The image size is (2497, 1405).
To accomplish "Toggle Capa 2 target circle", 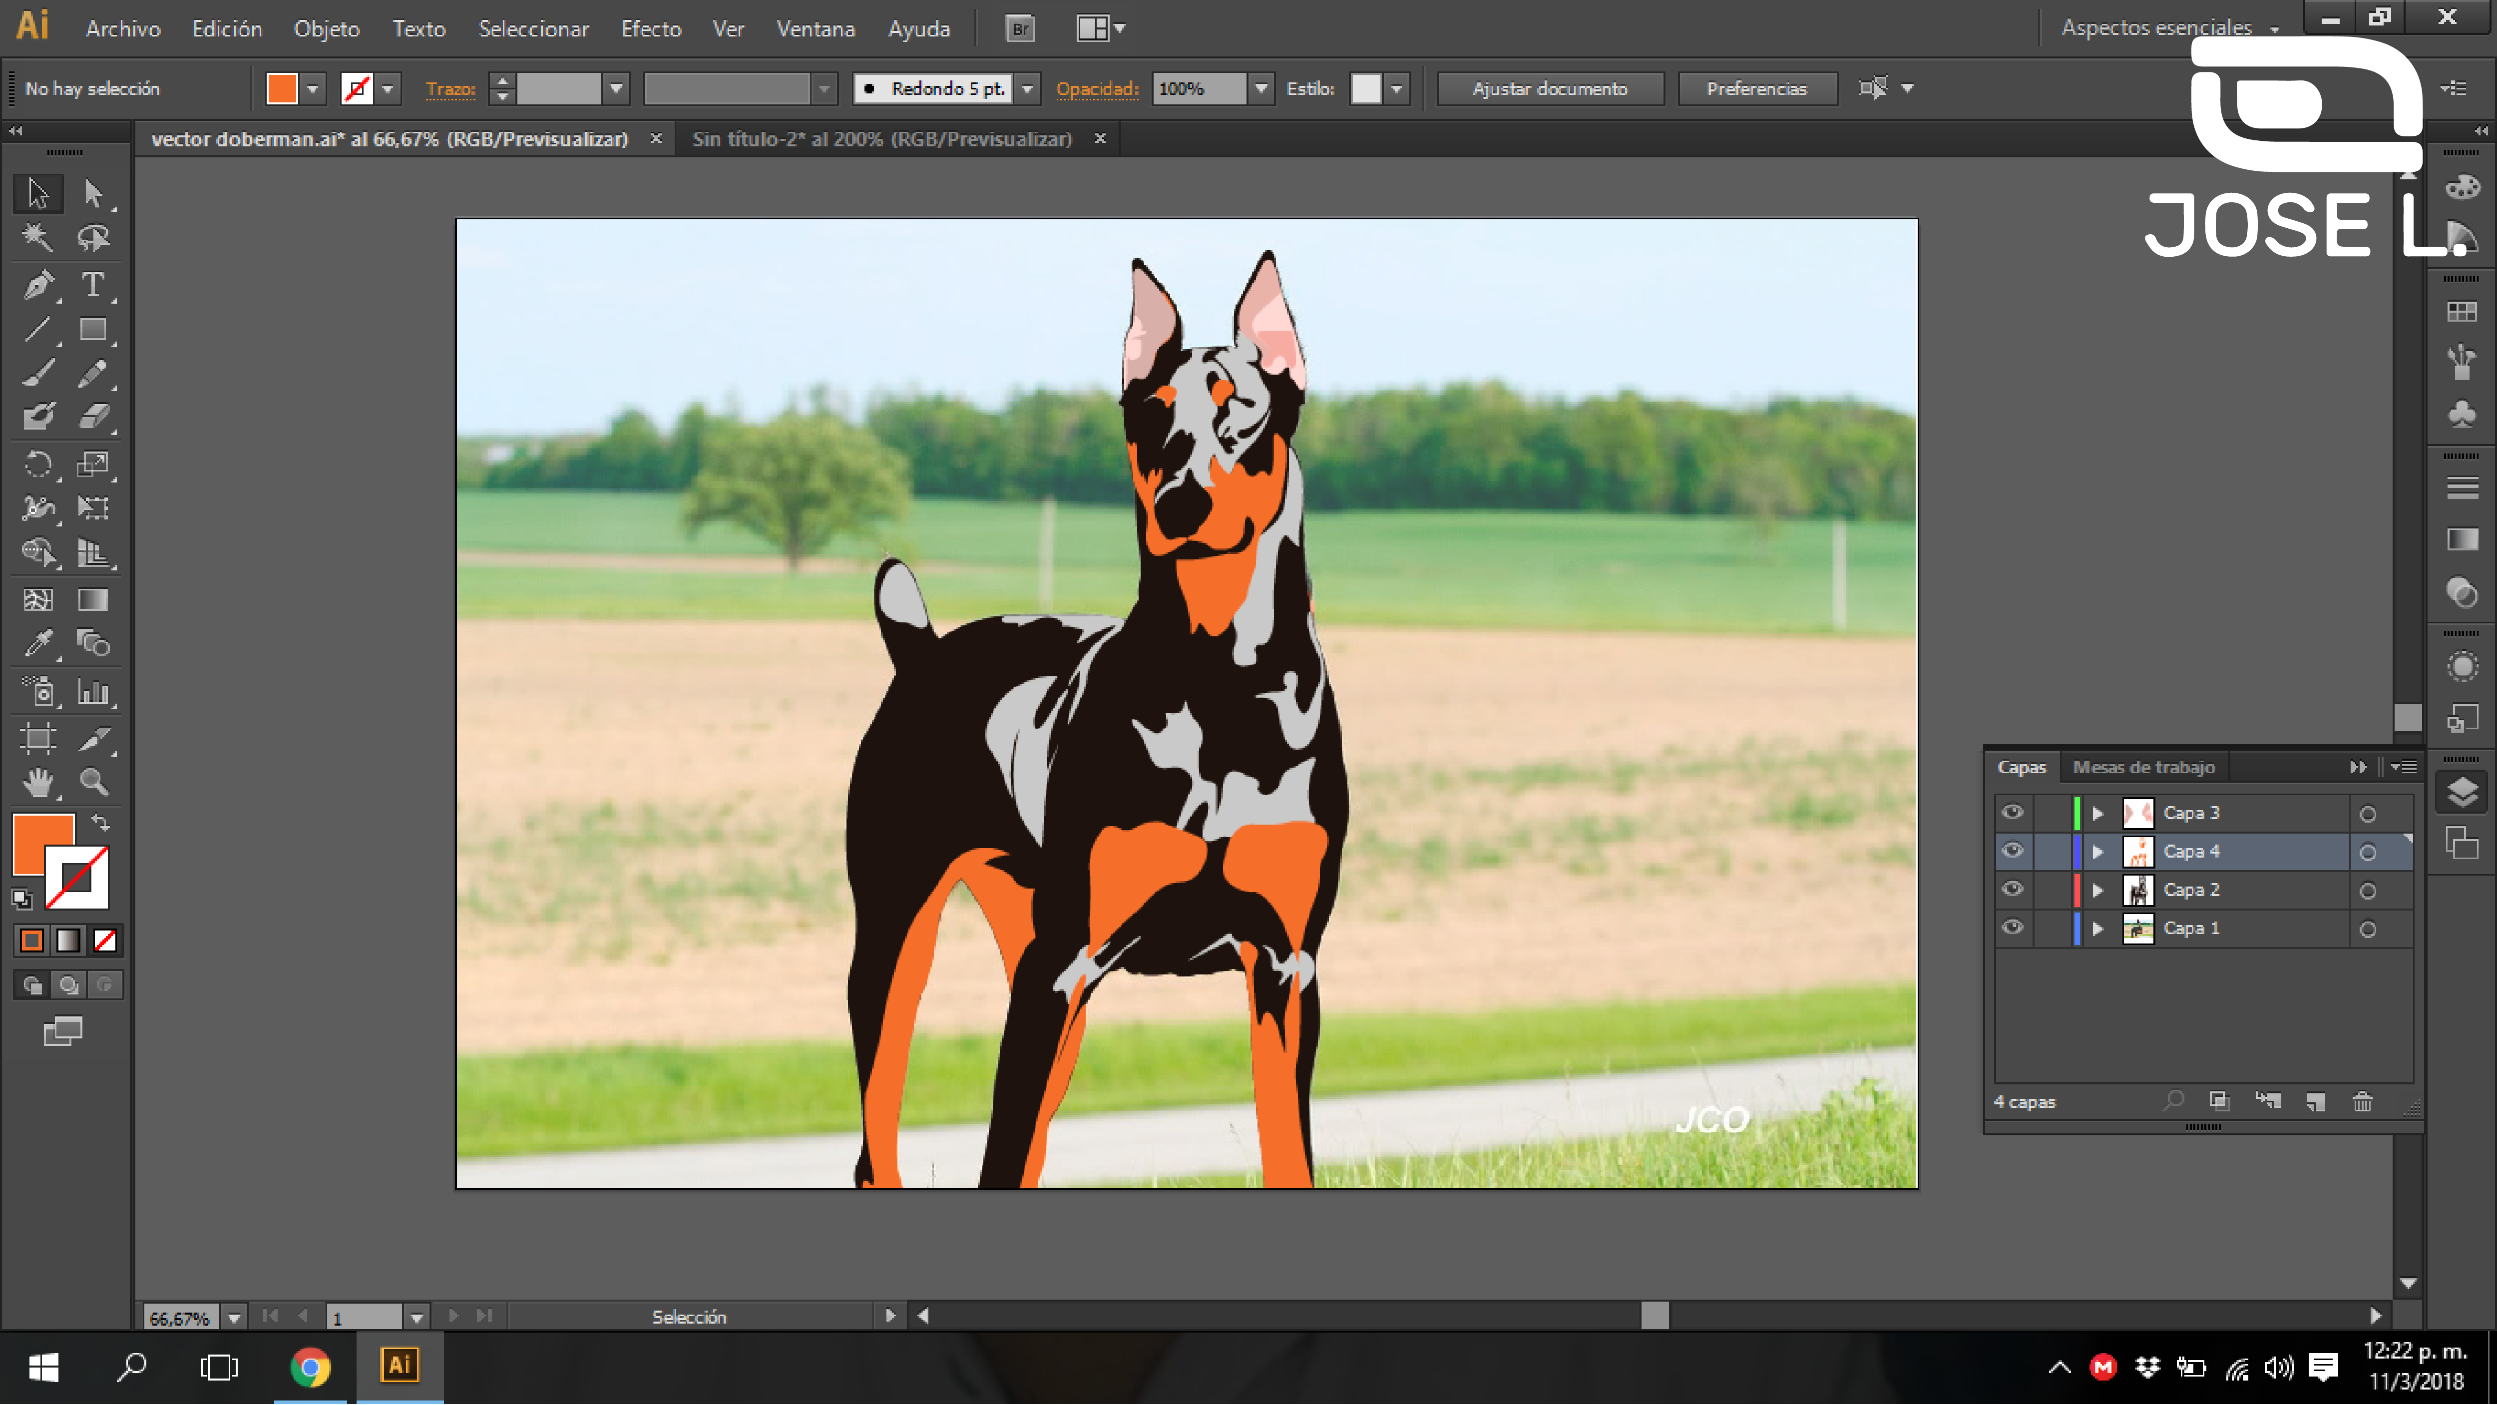I will click(2367, 891).
